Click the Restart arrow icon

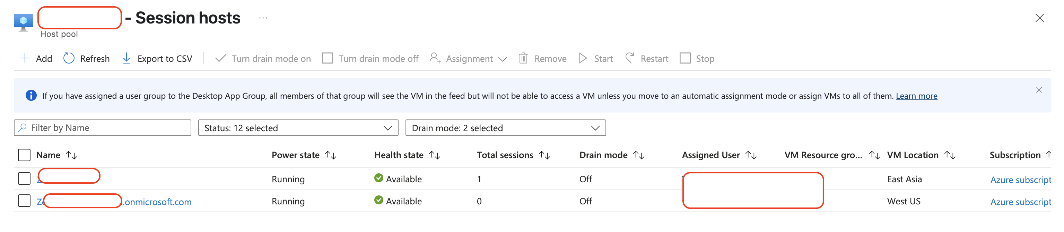(x=629, y=58)
